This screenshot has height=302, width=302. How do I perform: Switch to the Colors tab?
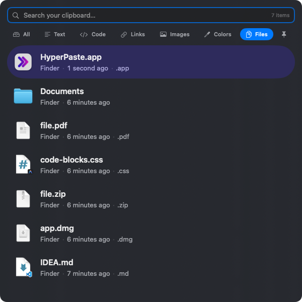pyautogui.click(x=217, y=34)
